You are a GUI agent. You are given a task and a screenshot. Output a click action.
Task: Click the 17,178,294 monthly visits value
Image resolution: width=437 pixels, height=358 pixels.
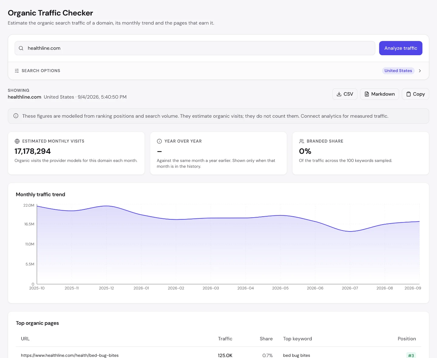click(32, 151)
